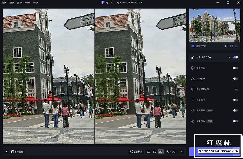Maximize the Topaz Photo AI window
The image size is (243, 159).
(x=228, y=3)
